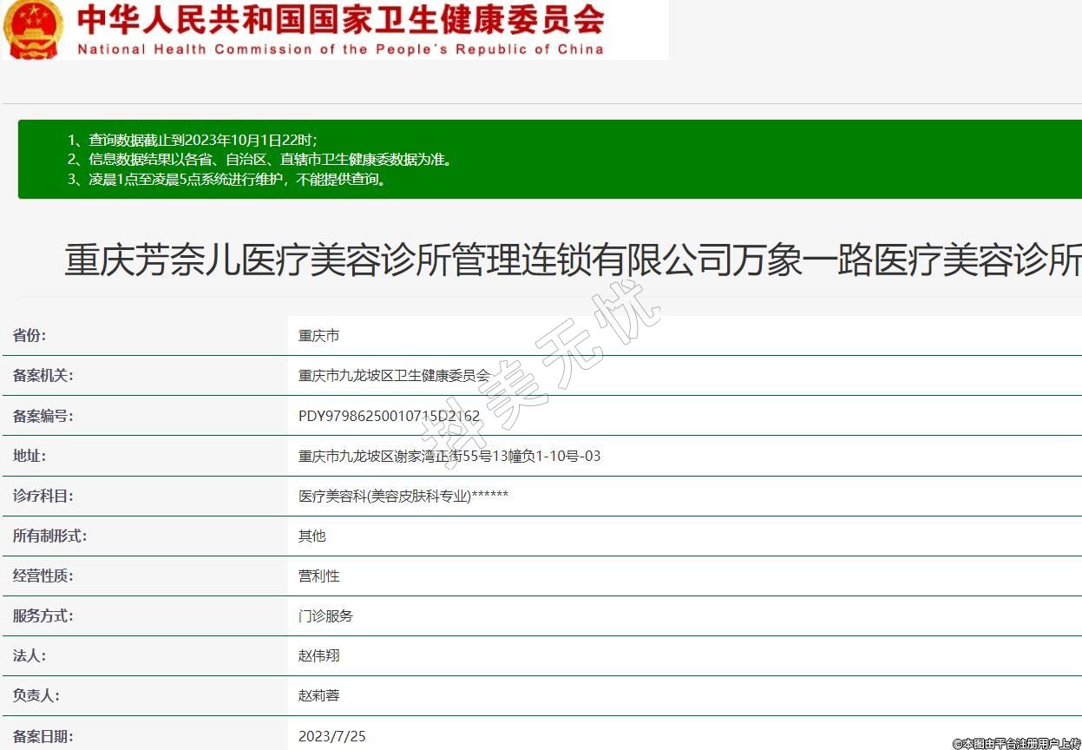Click the address value in 地址 row
This screenshot has width=1082, height=750.
449,456
